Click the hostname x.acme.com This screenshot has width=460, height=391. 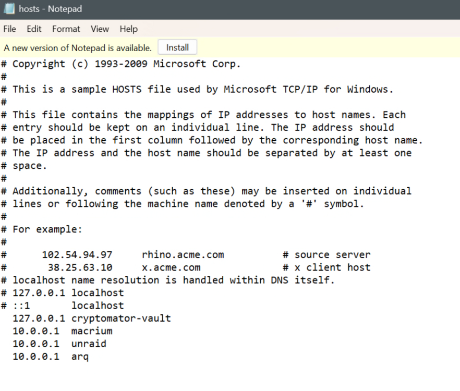point(171,267)
